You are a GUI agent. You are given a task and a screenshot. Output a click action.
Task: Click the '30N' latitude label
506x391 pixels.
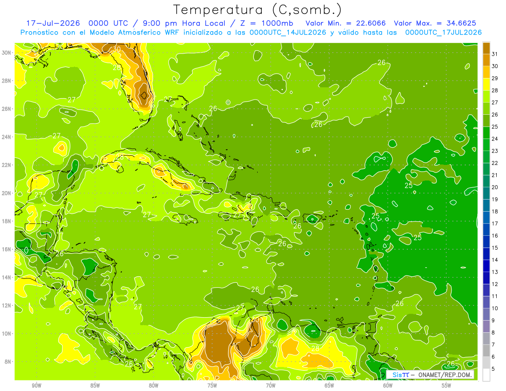pos(7,52)
